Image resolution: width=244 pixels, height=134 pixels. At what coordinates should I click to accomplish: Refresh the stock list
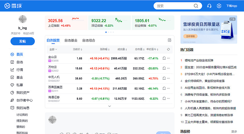tap(168, 49)
